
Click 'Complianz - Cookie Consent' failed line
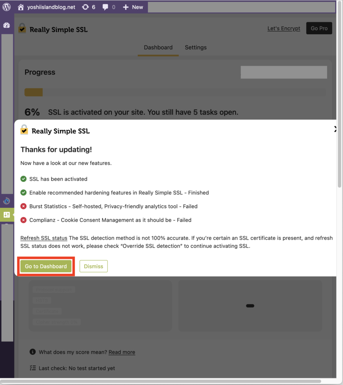pyautogui.click(x=110, y=220)
